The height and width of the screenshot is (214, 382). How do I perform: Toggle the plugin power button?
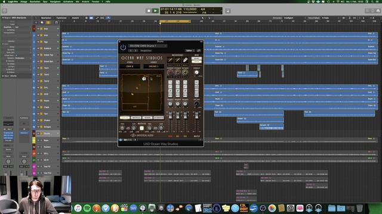(x=123, y=48)
